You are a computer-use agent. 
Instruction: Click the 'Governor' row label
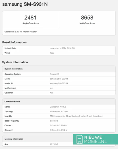9,93
